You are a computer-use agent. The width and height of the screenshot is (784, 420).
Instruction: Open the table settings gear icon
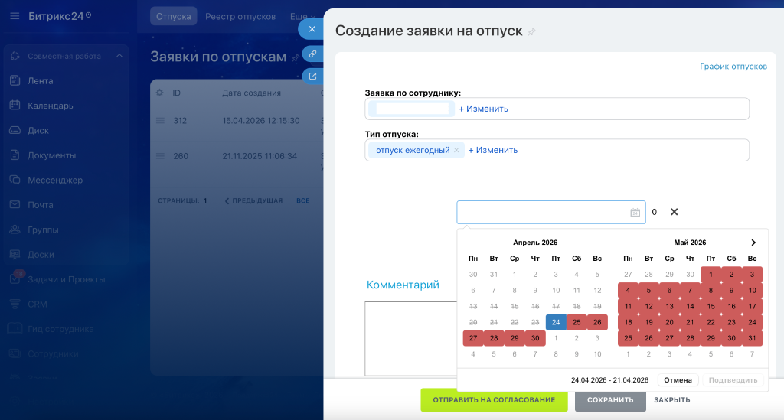coord(159,93)
